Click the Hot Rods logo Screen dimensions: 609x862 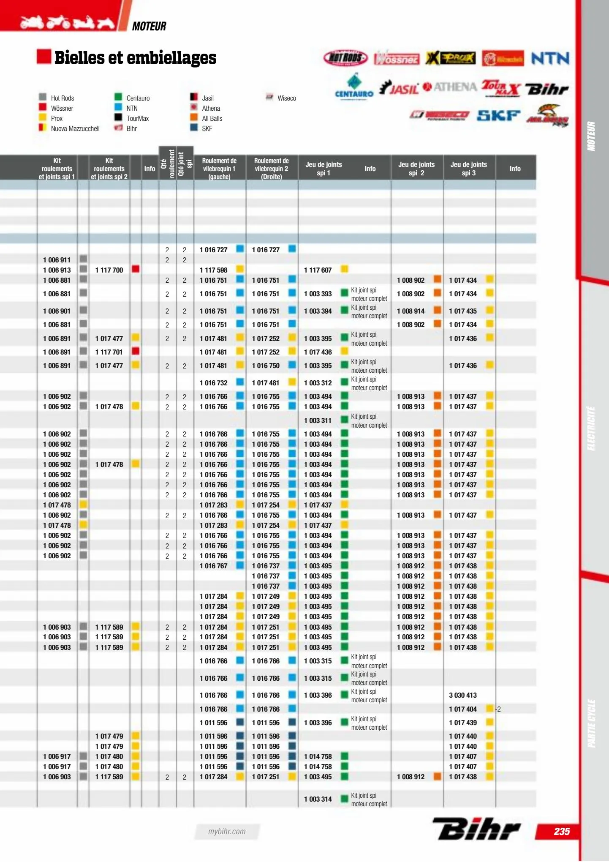345,57
